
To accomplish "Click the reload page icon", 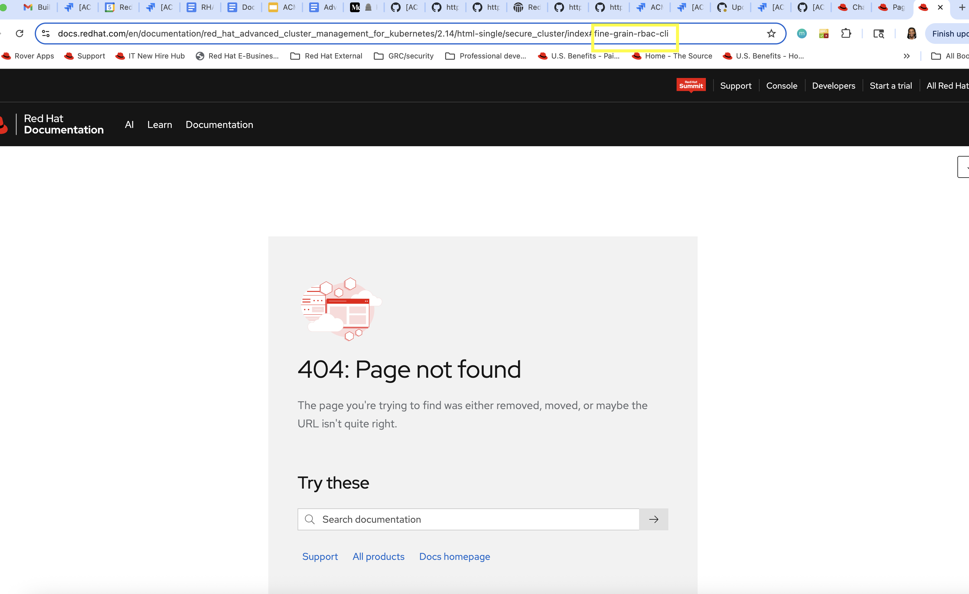I will 20,34.
